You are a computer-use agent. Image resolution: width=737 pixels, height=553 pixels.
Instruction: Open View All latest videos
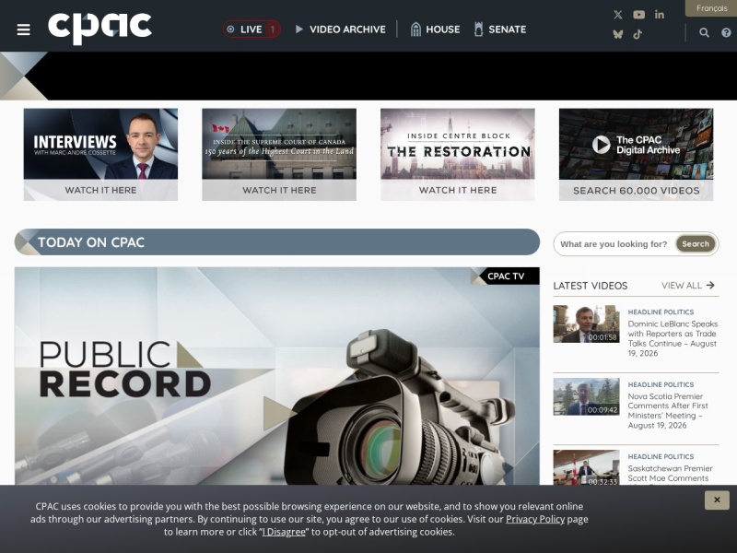click(687, 286)
